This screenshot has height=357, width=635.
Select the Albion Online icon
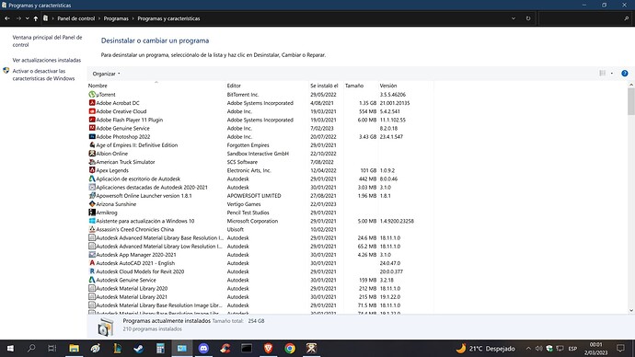click(x=92, y=154)
